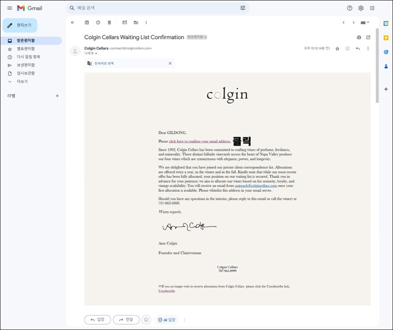This screenshot has height=330, width=393.
Task: Go to newer email arrow
Action: (343, 22)
